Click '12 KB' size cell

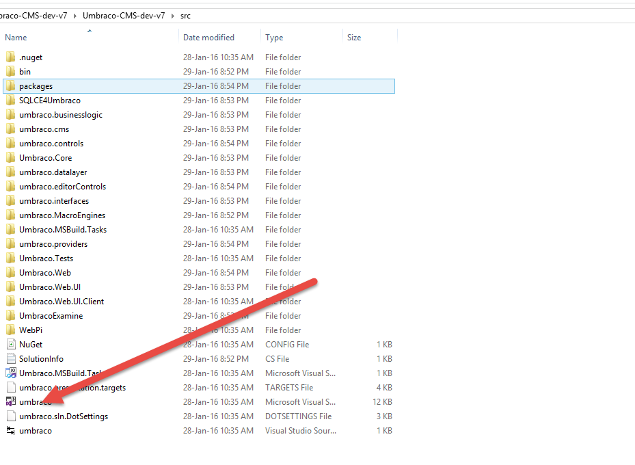coord(382,402)
